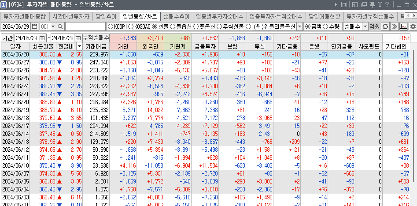Click the pin icon in title bar
The image size is (417, 206).
pyautogui.click(x=372, y=4)
